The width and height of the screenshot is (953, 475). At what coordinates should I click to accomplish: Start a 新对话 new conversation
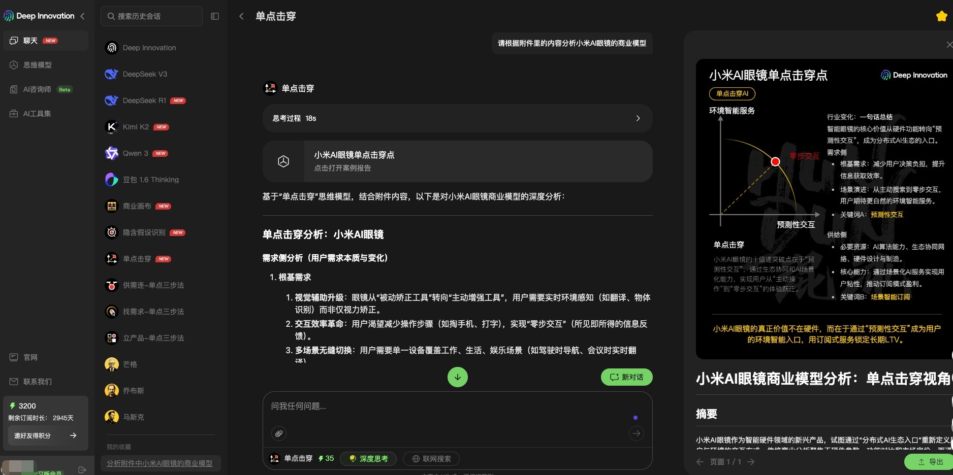[627, 377]
